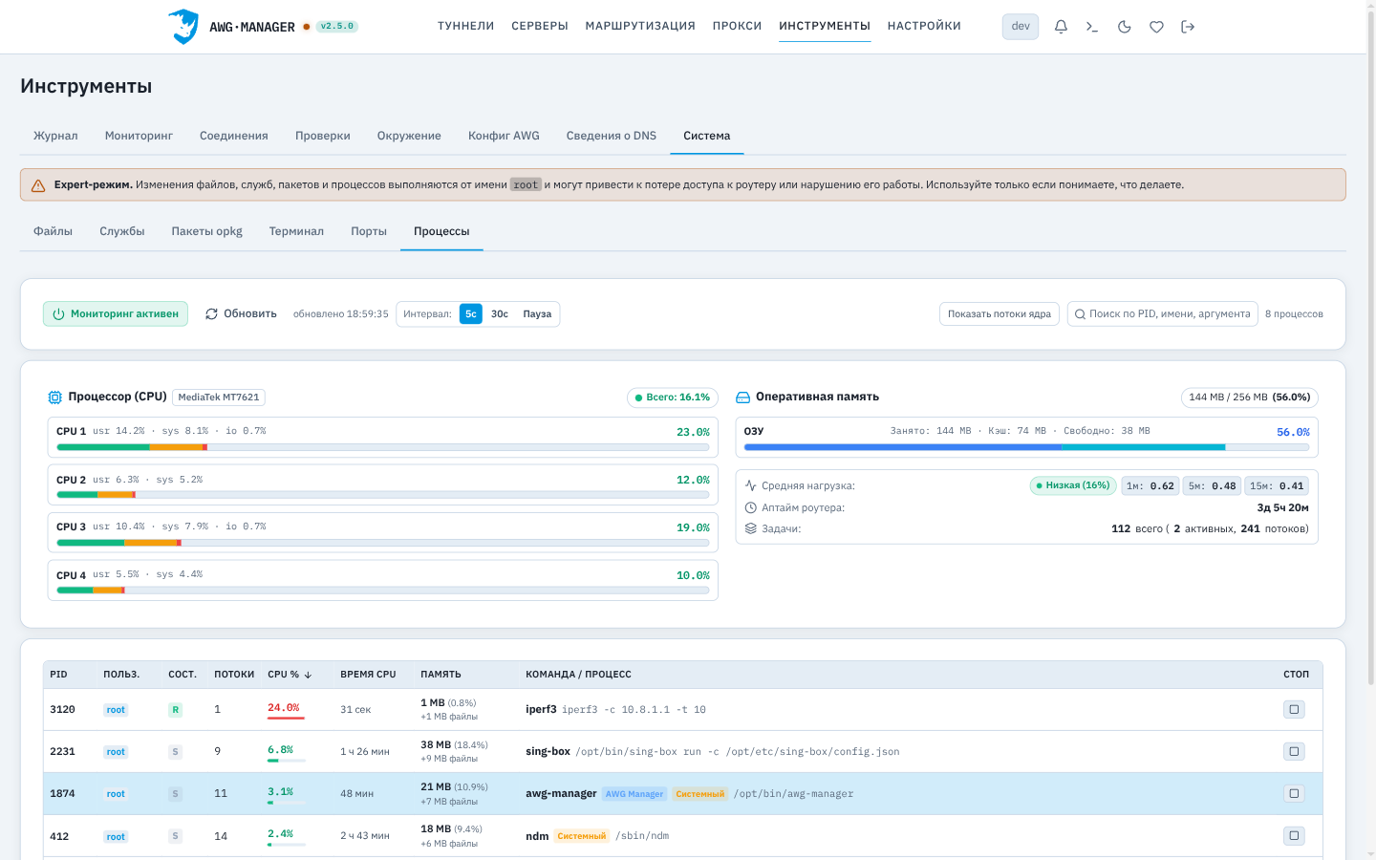Open notifications bell icon
This screenshot has height=860, width=1376.
1061,27
